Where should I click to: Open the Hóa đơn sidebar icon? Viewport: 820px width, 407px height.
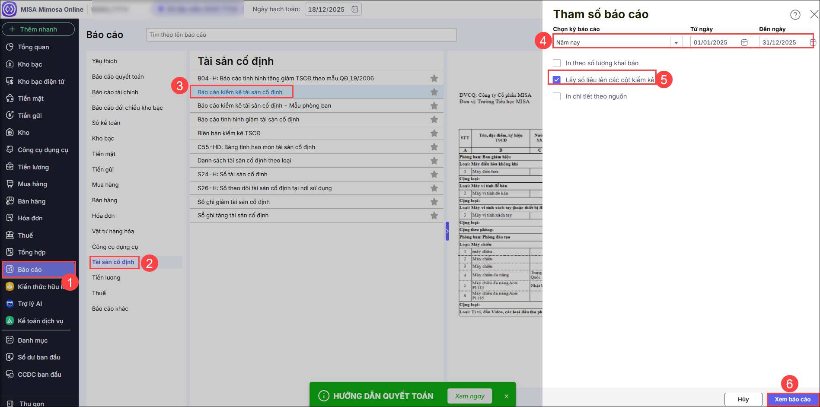click(10, 218)
